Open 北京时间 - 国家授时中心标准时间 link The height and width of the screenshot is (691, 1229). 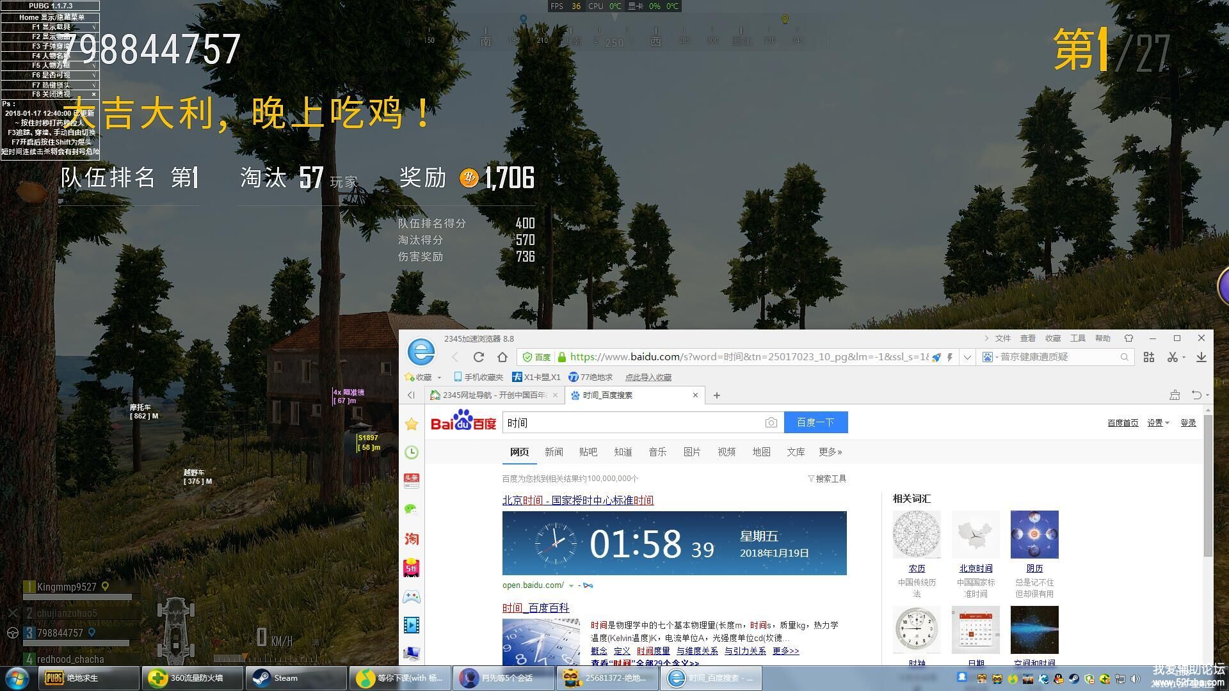(578, 500)
